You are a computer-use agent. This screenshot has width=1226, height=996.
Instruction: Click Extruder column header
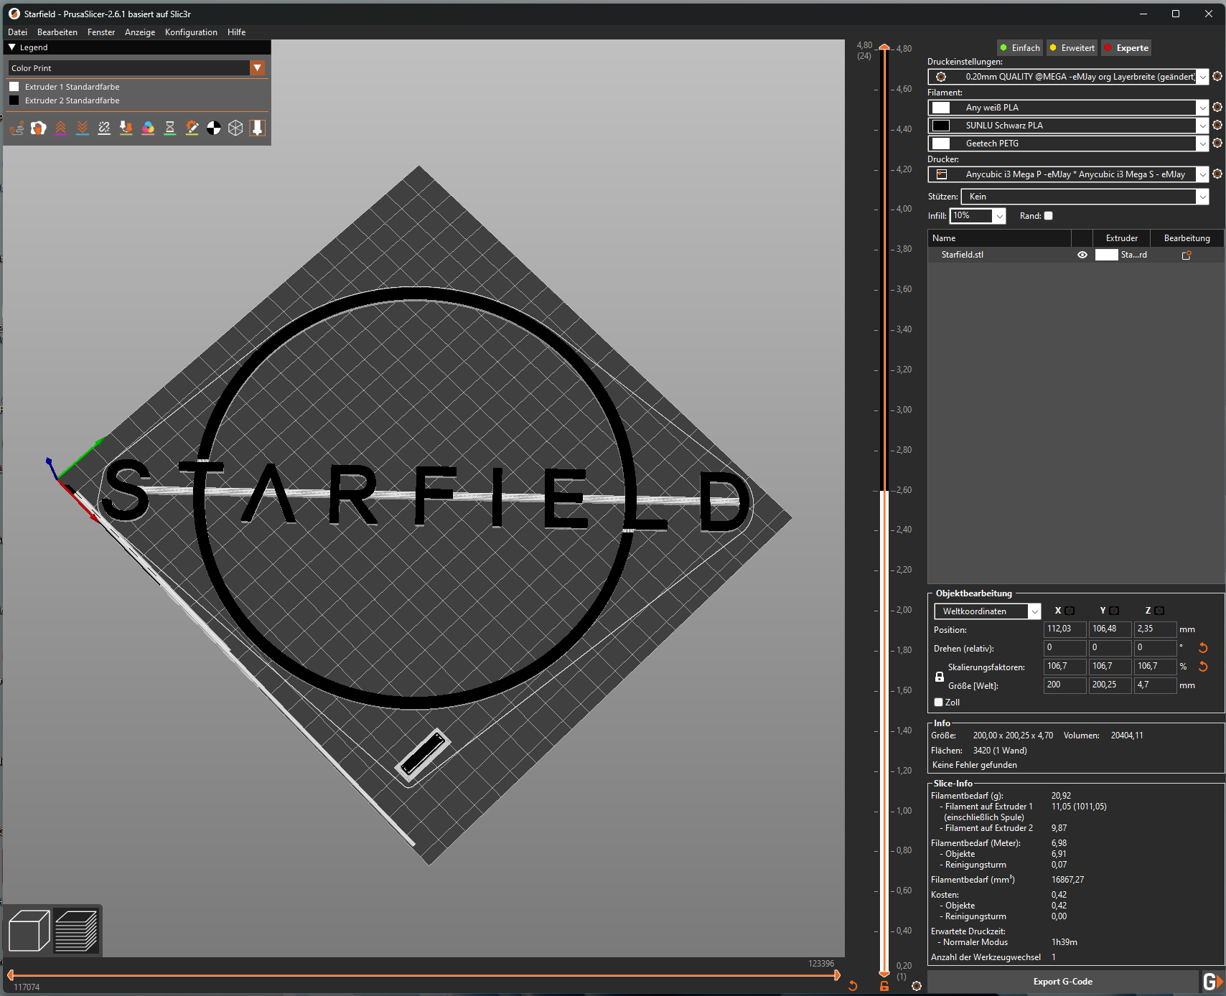point(1121,238)
